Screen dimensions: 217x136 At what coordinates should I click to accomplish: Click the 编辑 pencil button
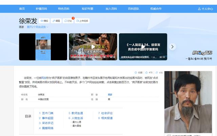(x=56, y=21)
